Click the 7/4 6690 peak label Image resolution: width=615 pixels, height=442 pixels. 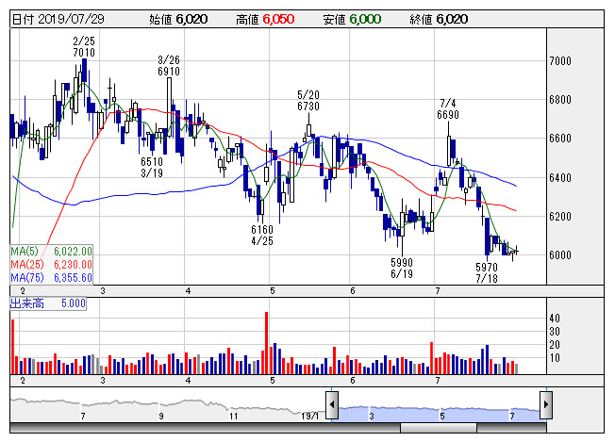tap(448, 109)
